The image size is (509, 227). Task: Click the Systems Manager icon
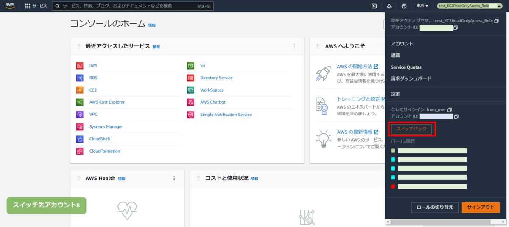click(x=80, y=127)
